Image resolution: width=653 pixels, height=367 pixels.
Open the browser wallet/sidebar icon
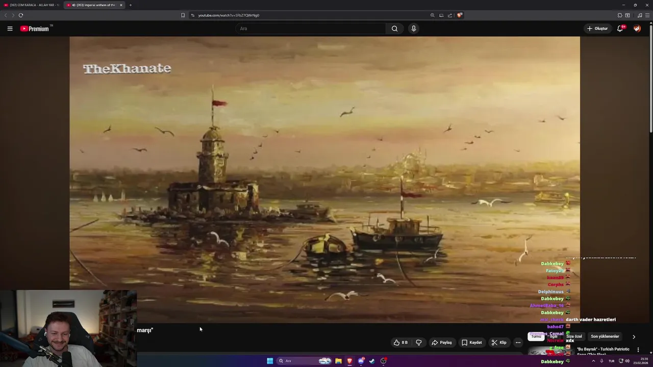[627, 15]
